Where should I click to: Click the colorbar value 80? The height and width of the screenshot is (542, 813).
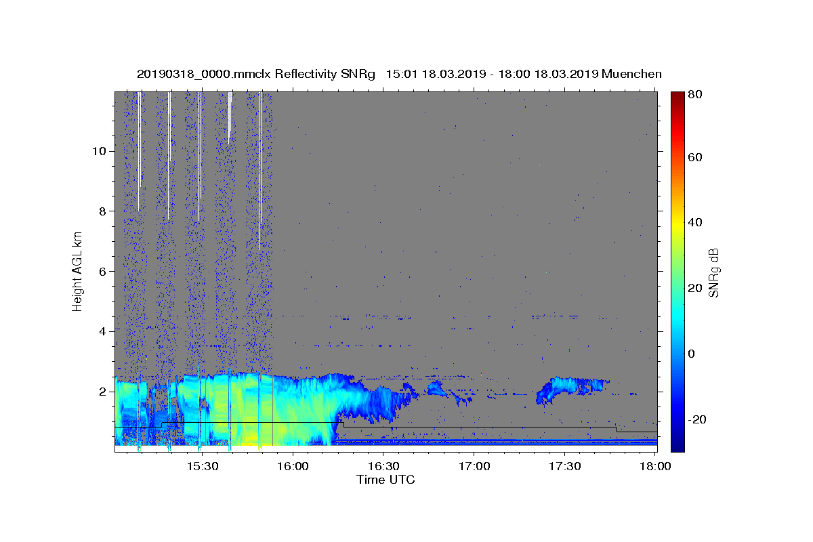696,96
